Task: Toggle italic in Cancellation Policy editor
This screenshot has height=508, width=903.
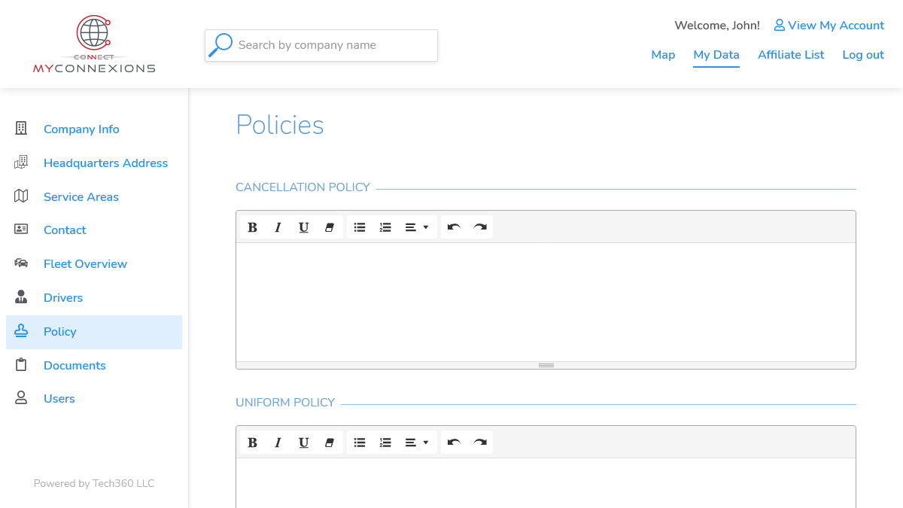Action: point(278,227)
